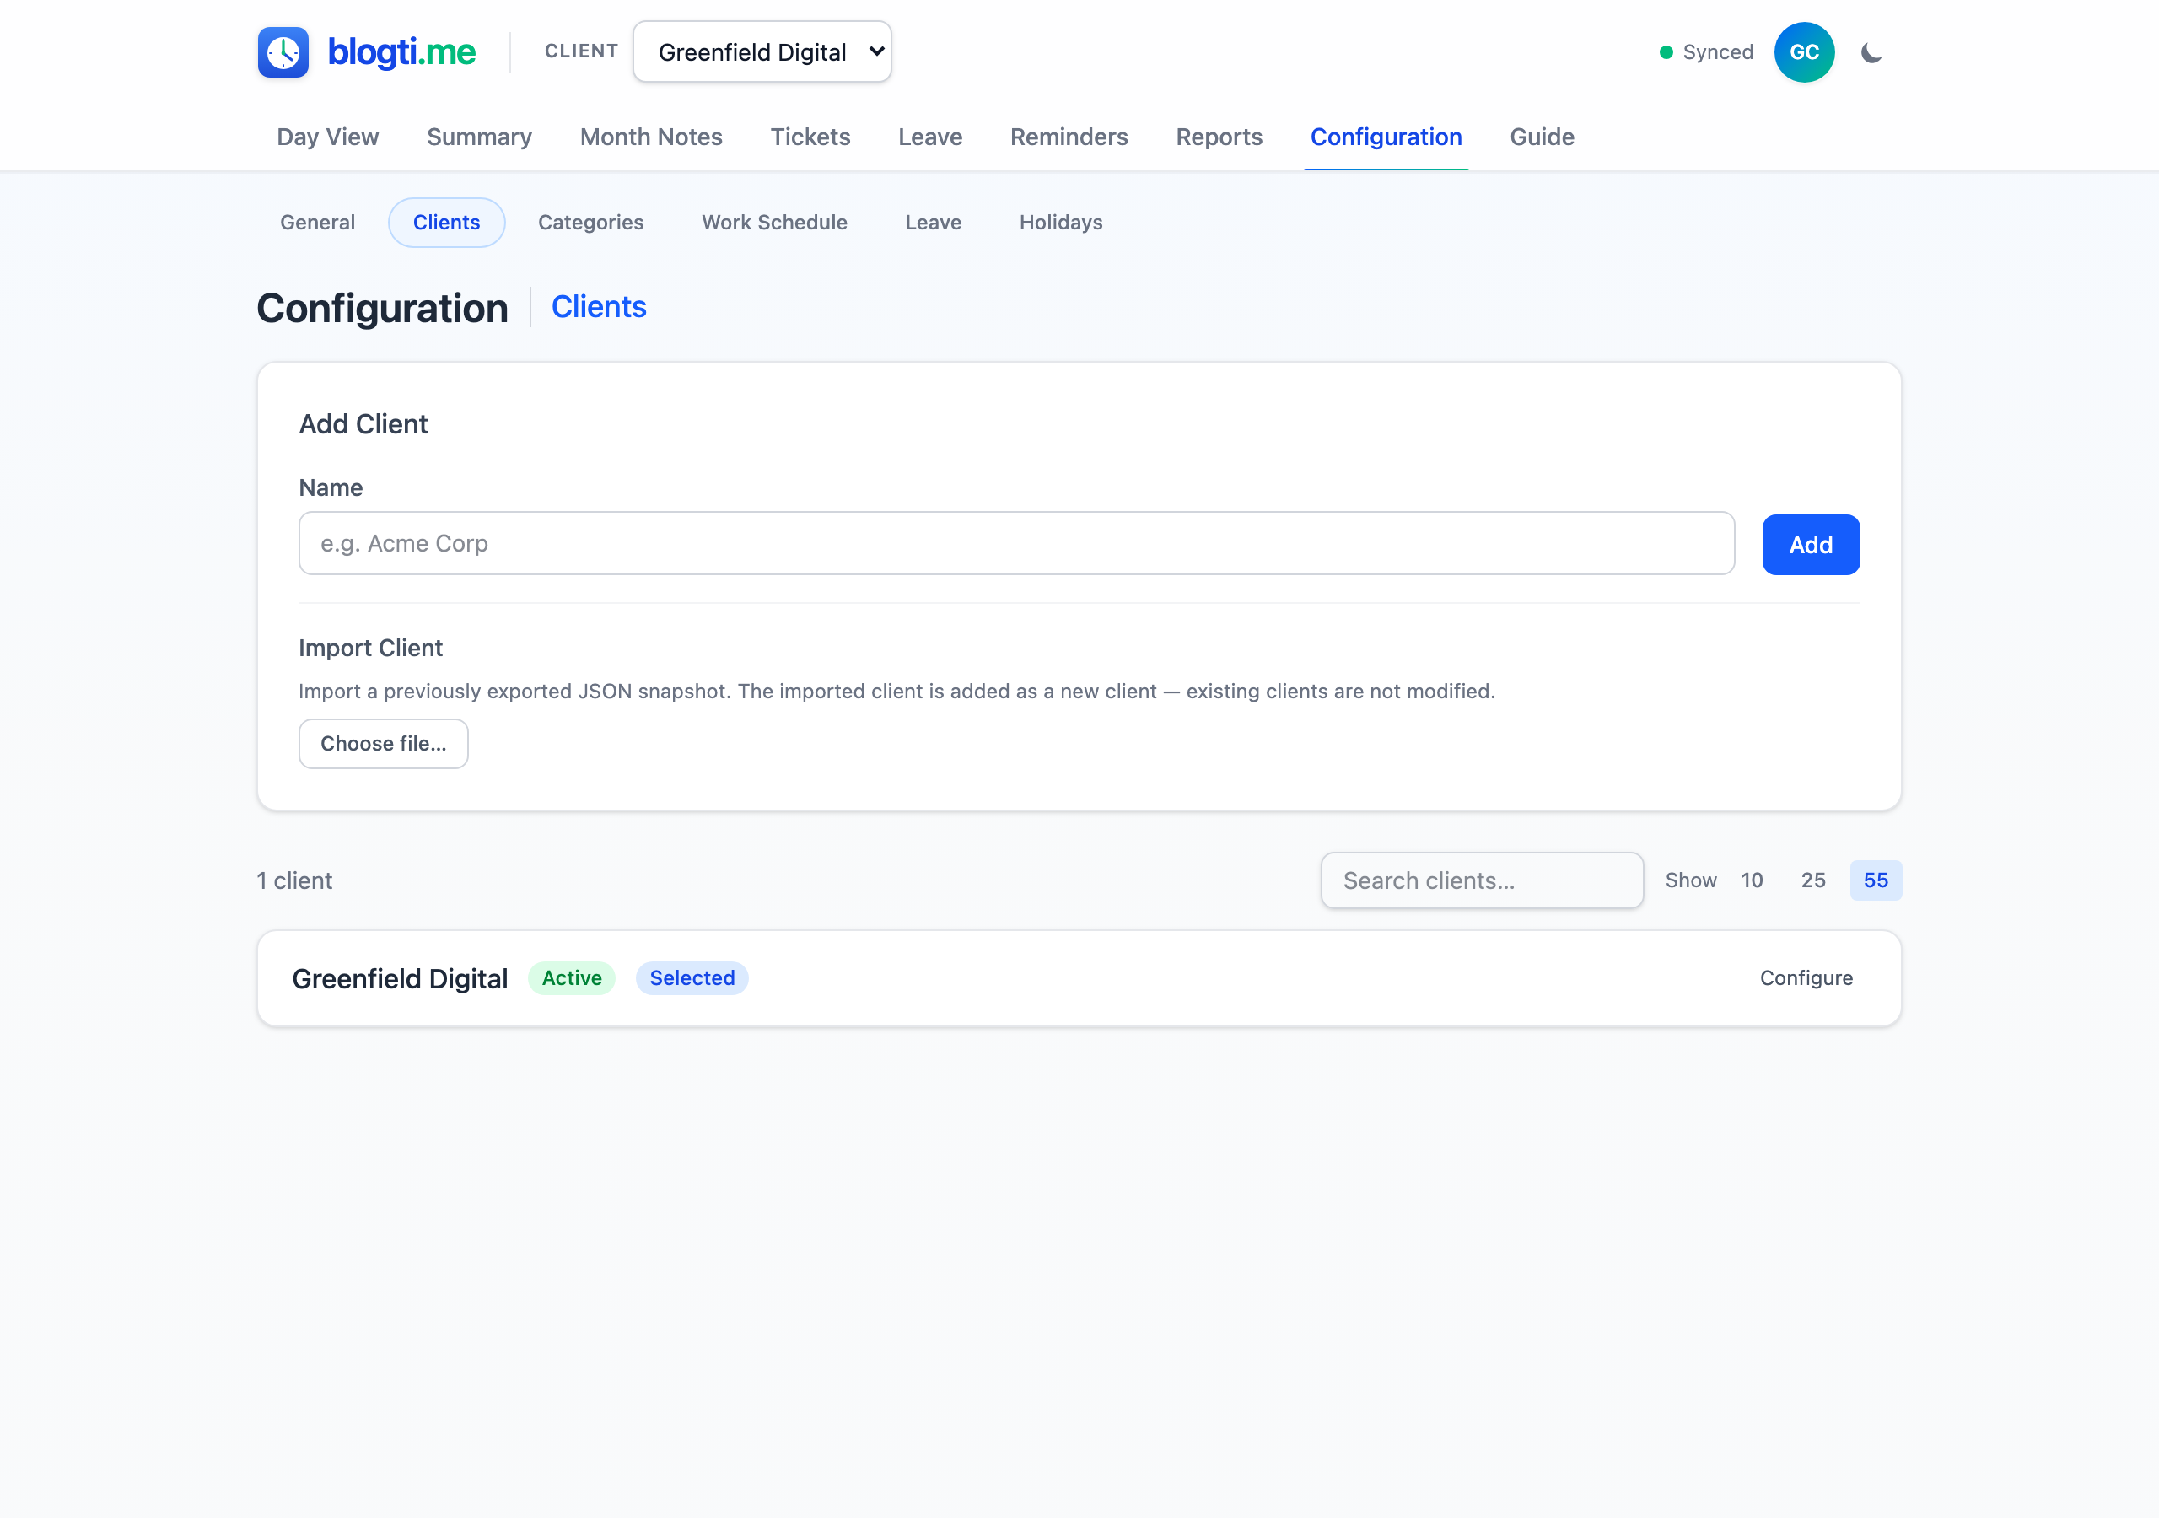The image size is (2159, 1518).
Task: Select the General configuration sub-tab
Action: pos(317,223)
